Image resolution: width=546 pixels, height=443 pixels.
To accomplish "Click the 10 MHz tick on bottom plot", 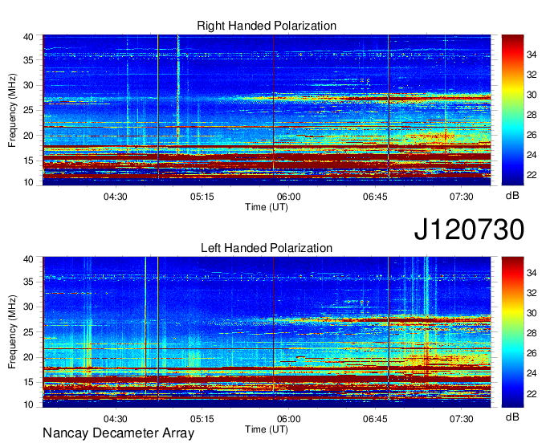I will pyautogui.click(x=28, y=404).
